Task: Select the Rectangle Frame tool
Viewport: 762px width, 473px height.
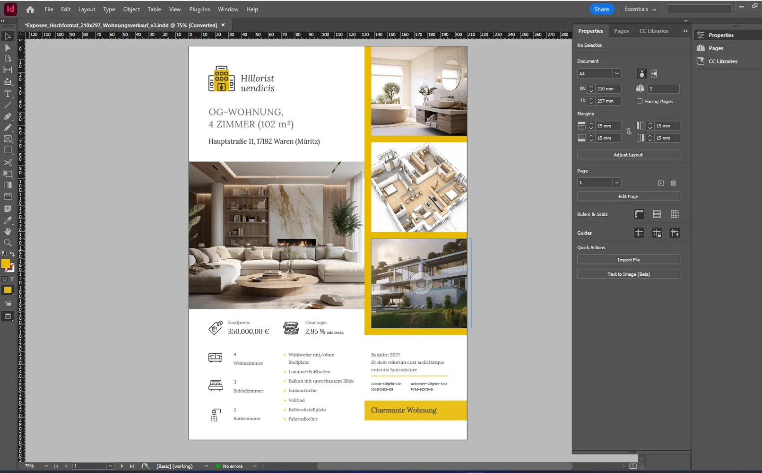Action: (x=8, y=139)
